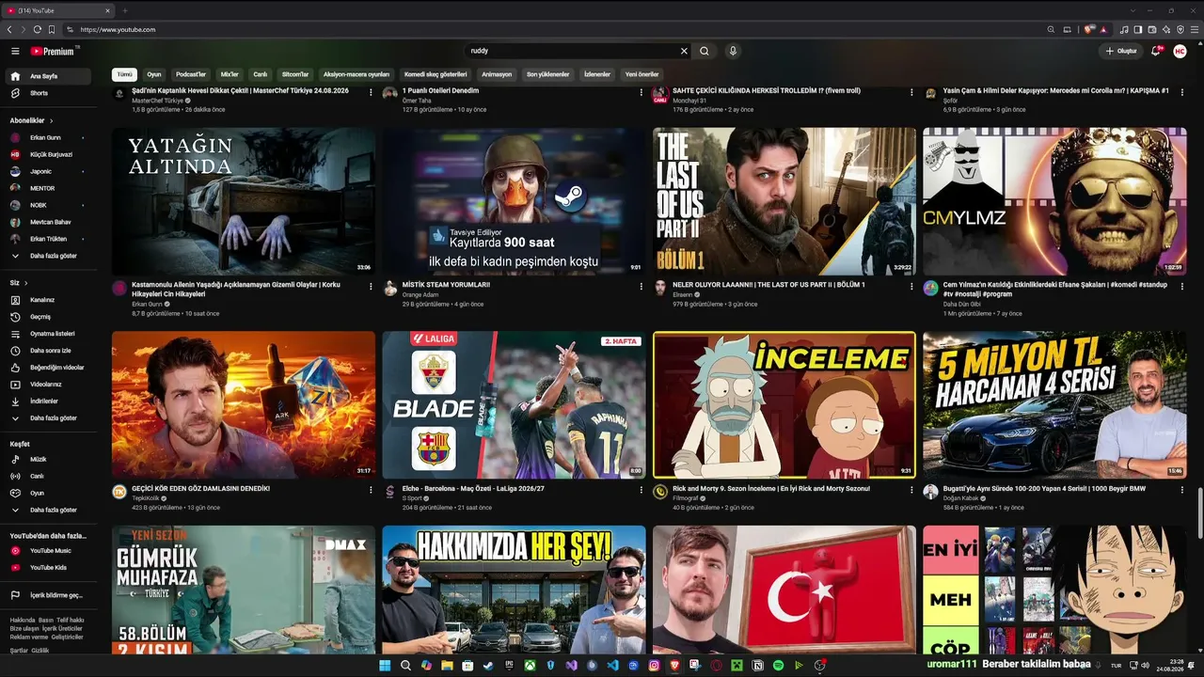The width and height of the screenshot is (1204, 677).
Task: Open the Telif hakkı footer link
Action: [x=71, y=621]
